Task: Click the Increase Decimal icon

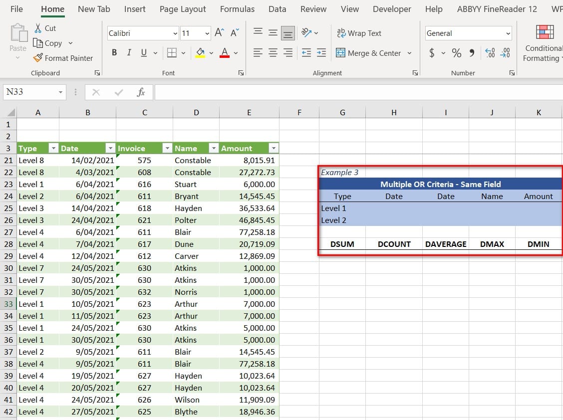Action: (490, 53)
